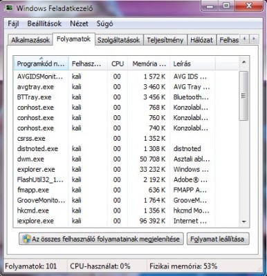Sort by the CPU column header
Screen dimensions: 267x276
tap(118, 63)
